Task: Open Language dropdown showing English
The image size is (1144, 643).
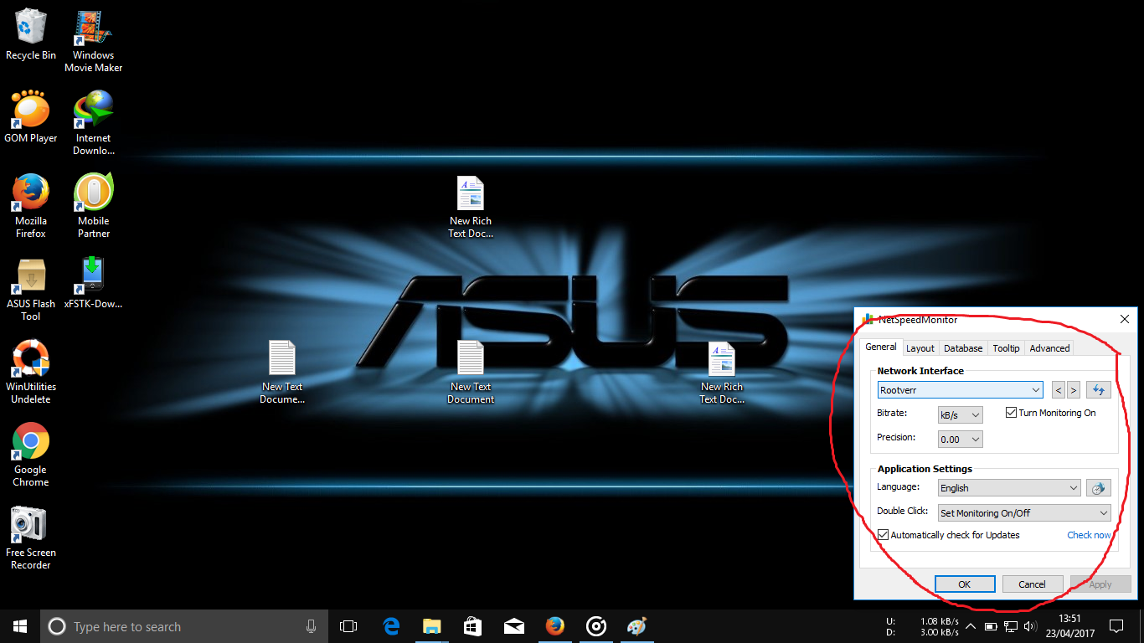Action: click(1009, 488)
